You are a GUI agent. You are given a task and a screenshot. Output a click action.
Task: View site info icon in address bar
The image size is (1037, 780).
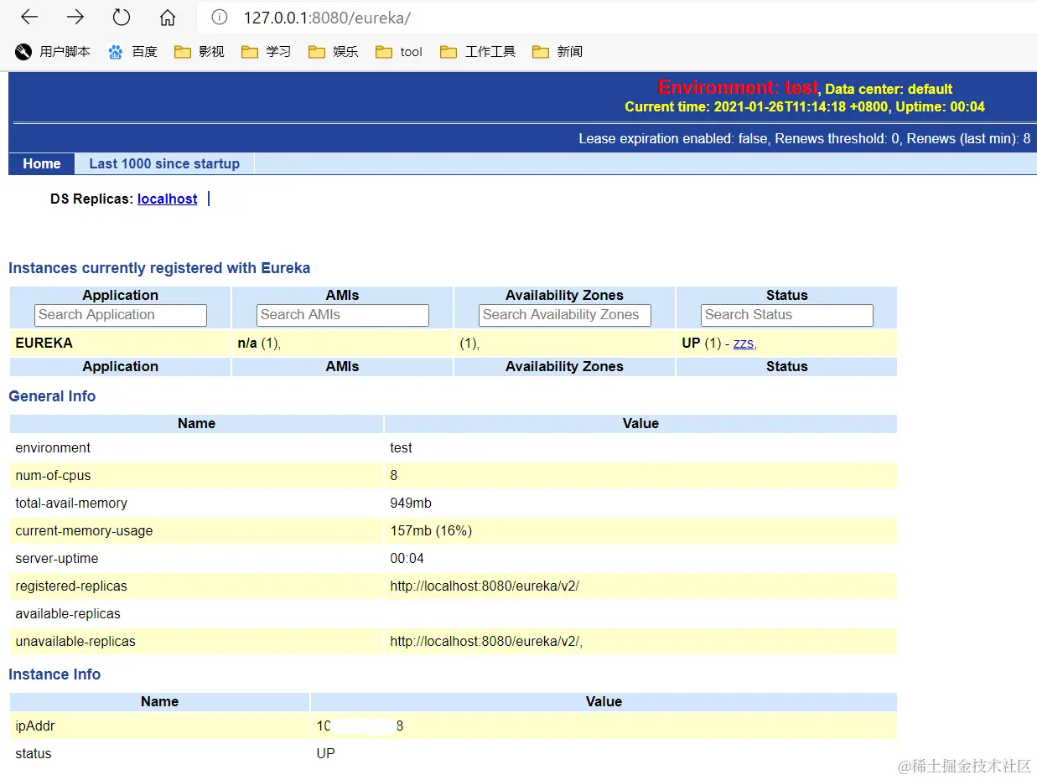(220, 17)
